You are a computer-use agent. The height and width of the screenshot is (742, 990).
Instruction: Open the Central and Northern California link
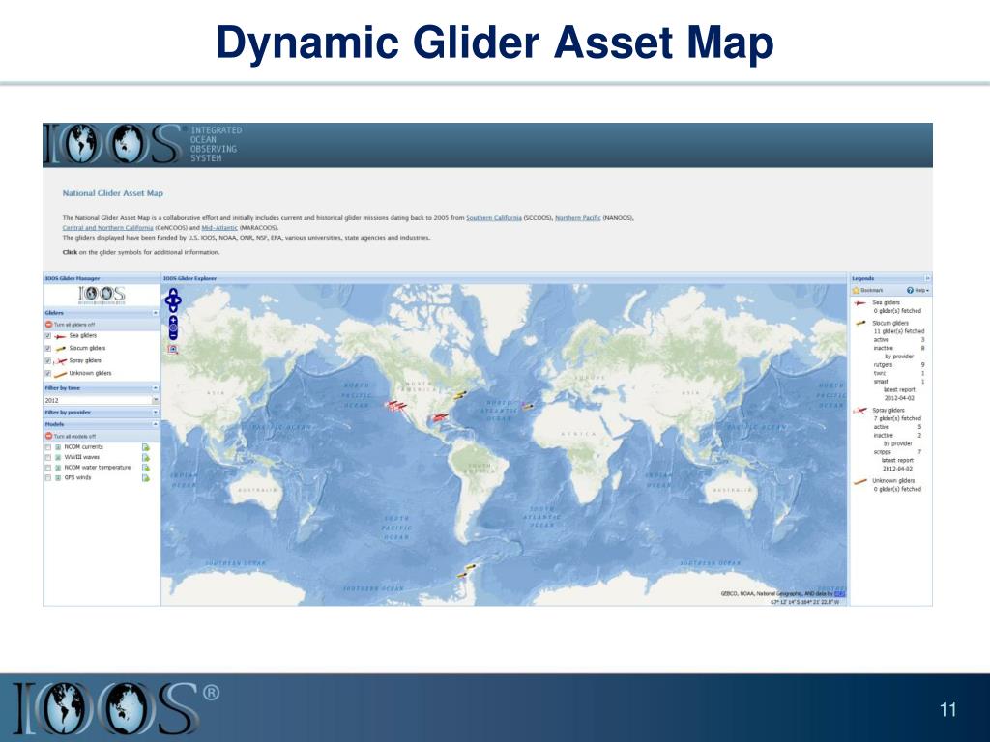[108, 228]
